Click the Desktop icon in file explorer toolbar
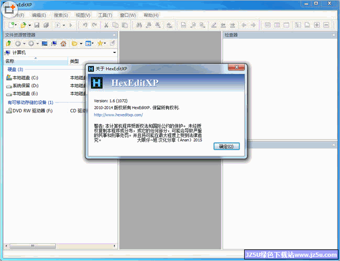The height and width of the screenshot is (261, 340). click(x=45, y=43)
